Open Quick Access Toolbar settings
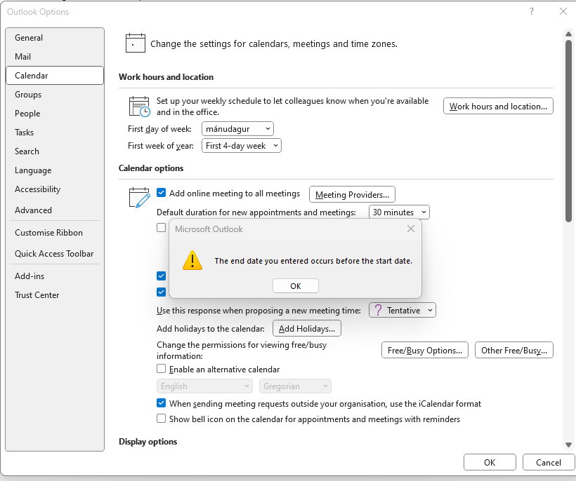The width and height of the screenshot is (576, 481). point(55,253)
